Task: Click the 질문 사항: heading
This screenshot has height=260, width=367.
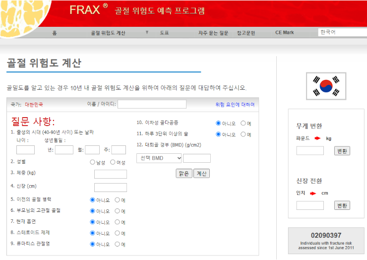Action: click(33, 121)
